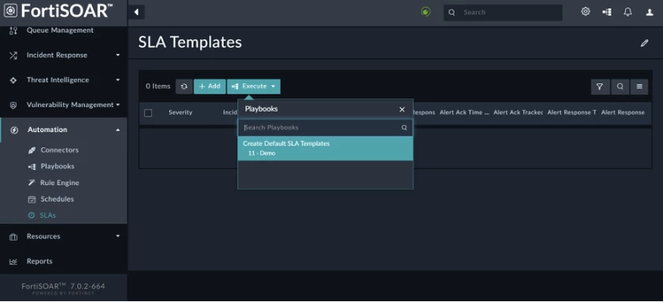Screen dimensions: 663x302
Task: Focus the Search Playbooks field
Action: 326,127
